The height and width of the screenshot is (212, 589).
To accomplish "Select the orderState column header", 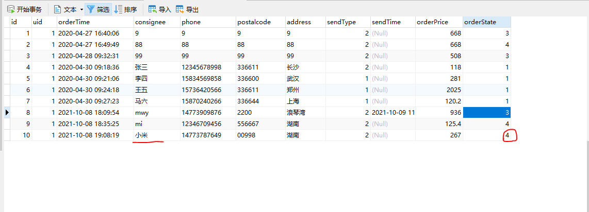I will [487, 22].
